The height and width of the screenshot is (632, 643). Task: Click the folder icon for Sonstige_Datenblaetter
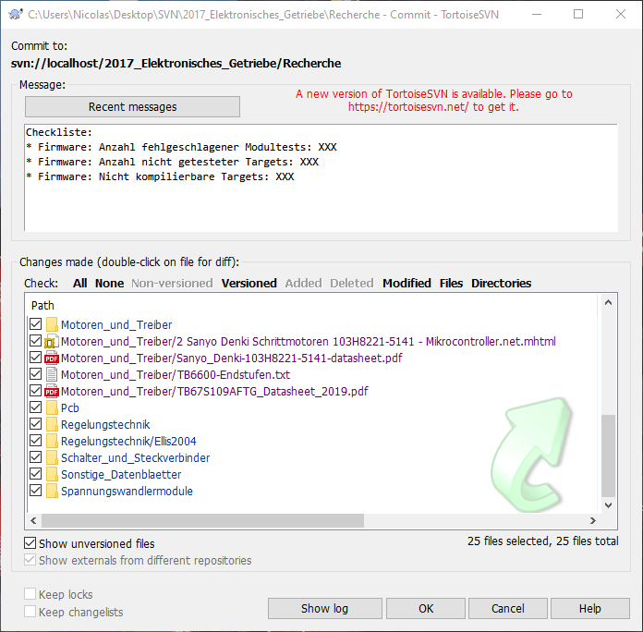52,474
